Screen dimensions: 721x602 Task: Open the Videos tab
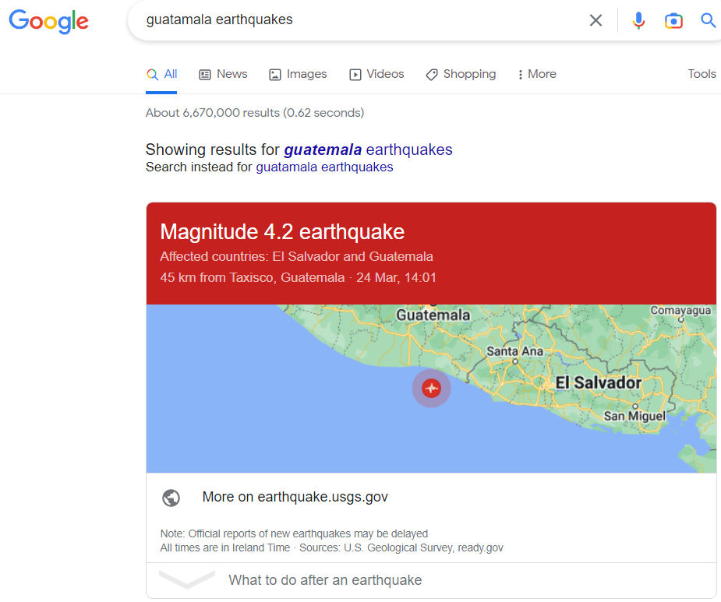(376, 74)
